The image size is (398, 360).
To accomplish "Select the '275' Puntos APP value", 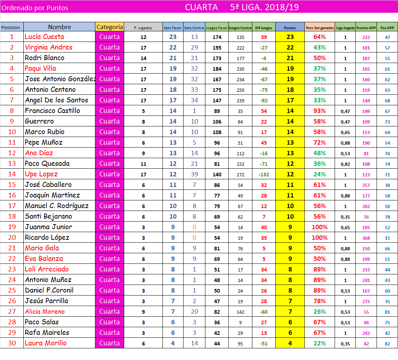I will coord(366,302).
